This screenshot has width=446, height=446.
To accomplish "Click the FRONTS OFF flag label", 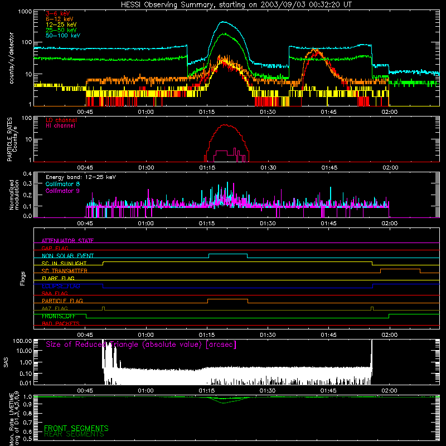I will coord(59,316).
